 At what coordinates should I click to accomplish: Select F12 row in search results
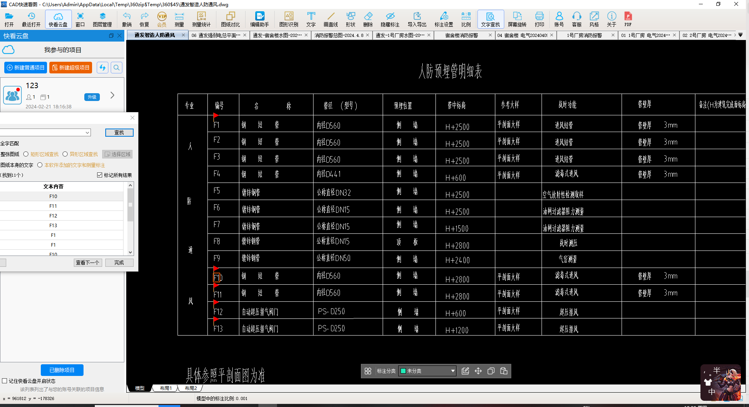(x=62, y=216)
